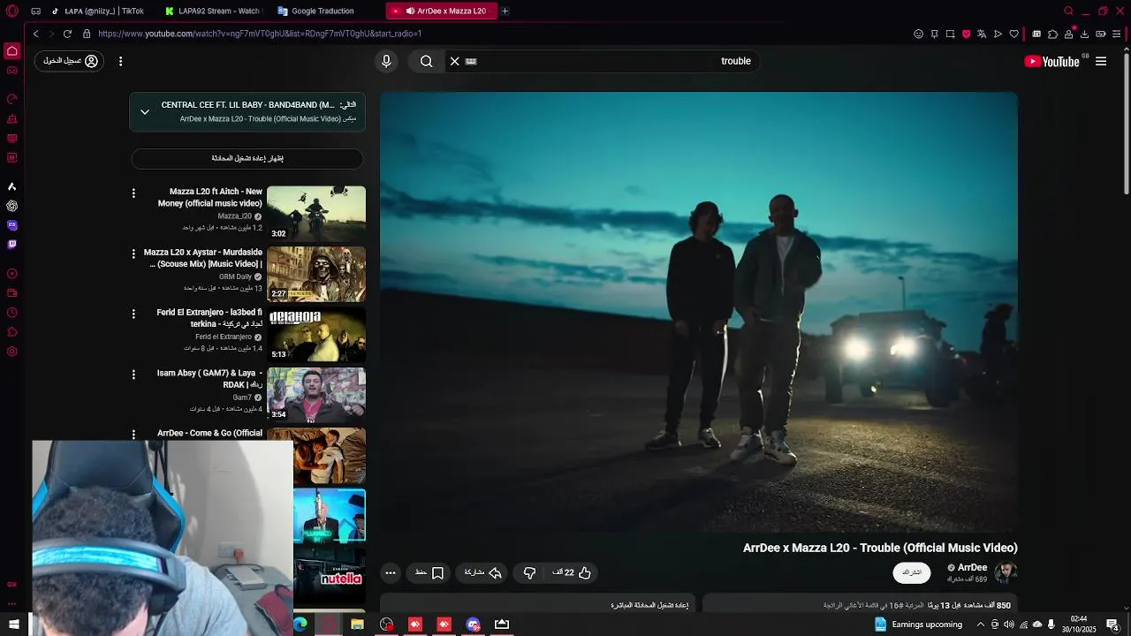Reload the YouTube page
This screenshot has height=636, width=1131.
point(67,34)
